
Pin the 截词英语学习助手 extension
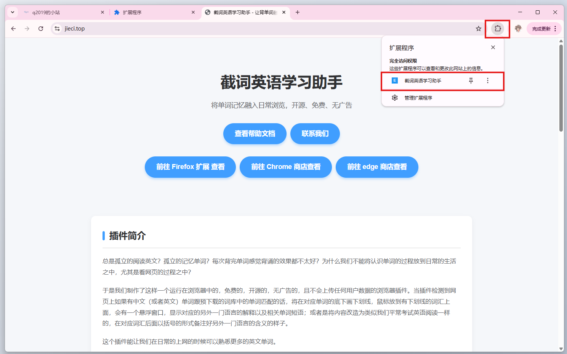[x=471, y=80]
